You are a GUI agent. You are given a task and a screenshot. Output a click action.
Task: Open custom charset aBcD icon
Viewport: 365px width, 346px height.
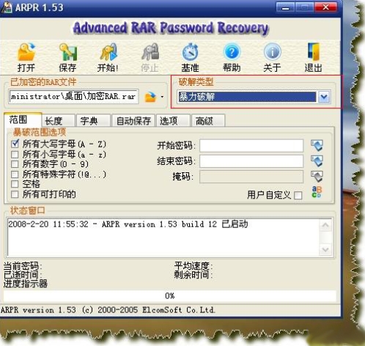(317, 192)
